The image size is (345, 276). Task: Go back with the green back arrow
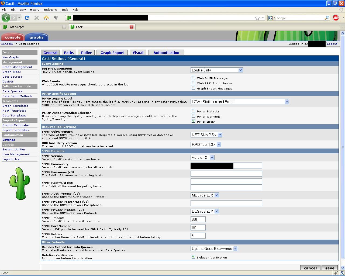[6, 18]
